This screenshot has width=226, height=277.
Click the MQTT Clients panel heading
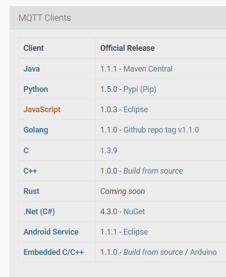[45, 18]
